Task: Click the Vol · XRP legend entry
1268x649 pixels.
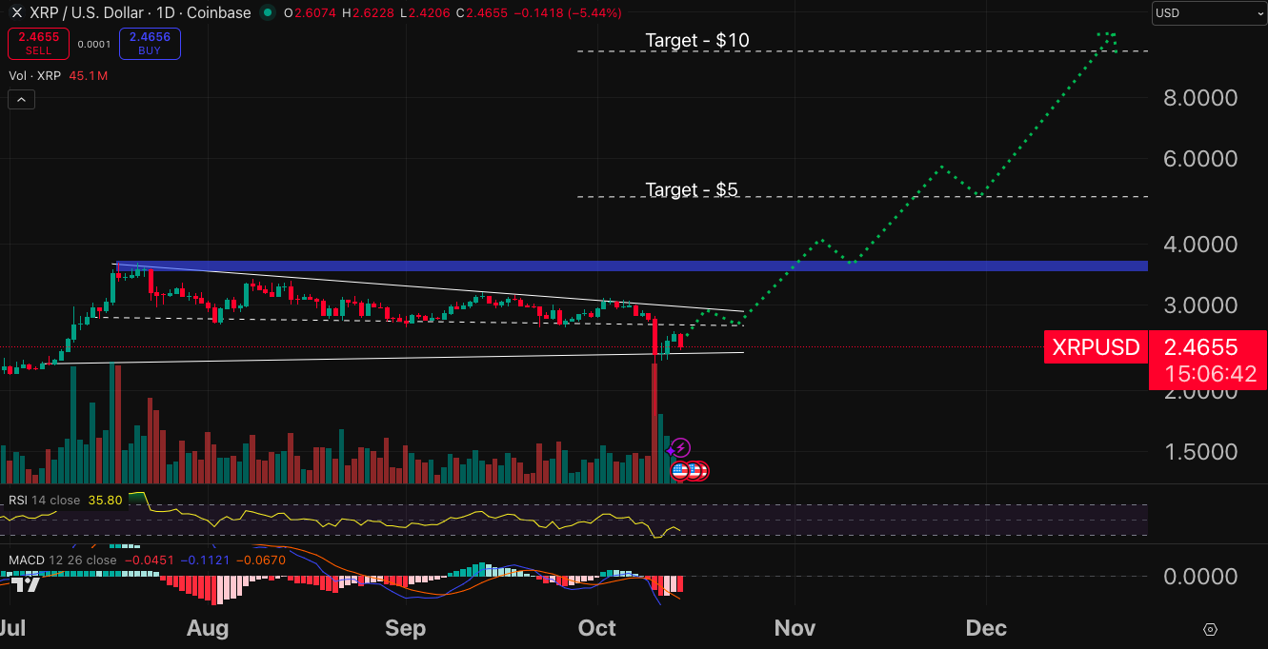Action: (33, 75)
